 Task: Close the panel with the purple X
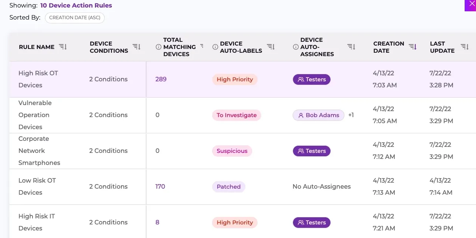471,5
